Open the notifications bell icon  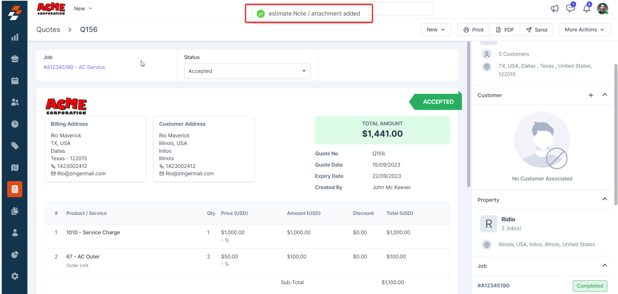pos(586,8)
